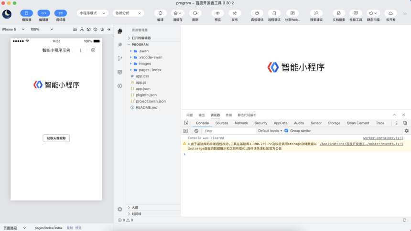Open the Default levels dropdown
This screenshot has width=411, height=231.
pyautogui.click(x=270, y=131)
